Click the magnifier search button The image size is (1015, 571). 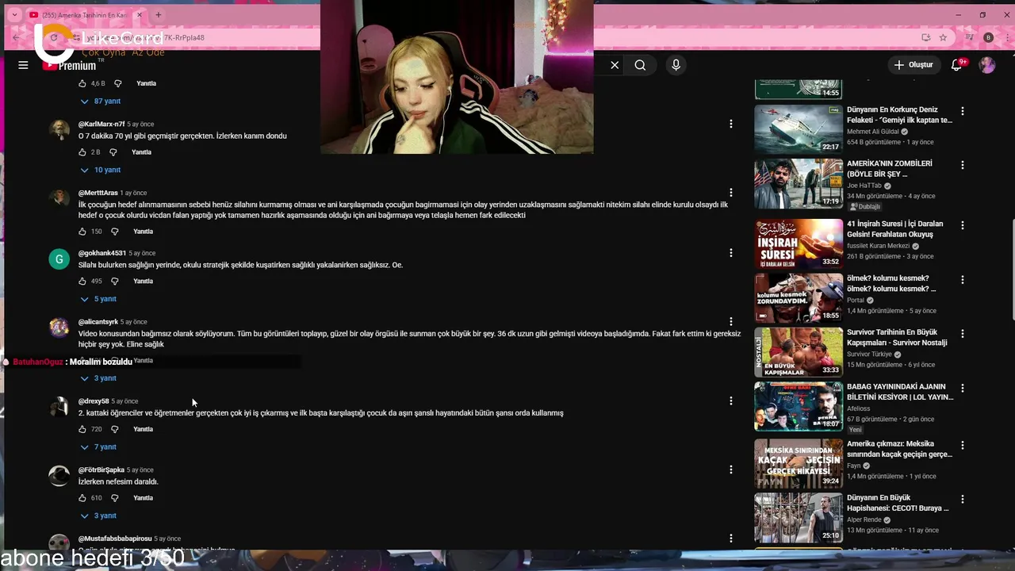(x=640, y=65)
